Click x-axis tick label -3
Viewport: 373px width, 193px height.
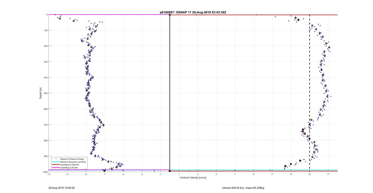[x=142, y=174]
